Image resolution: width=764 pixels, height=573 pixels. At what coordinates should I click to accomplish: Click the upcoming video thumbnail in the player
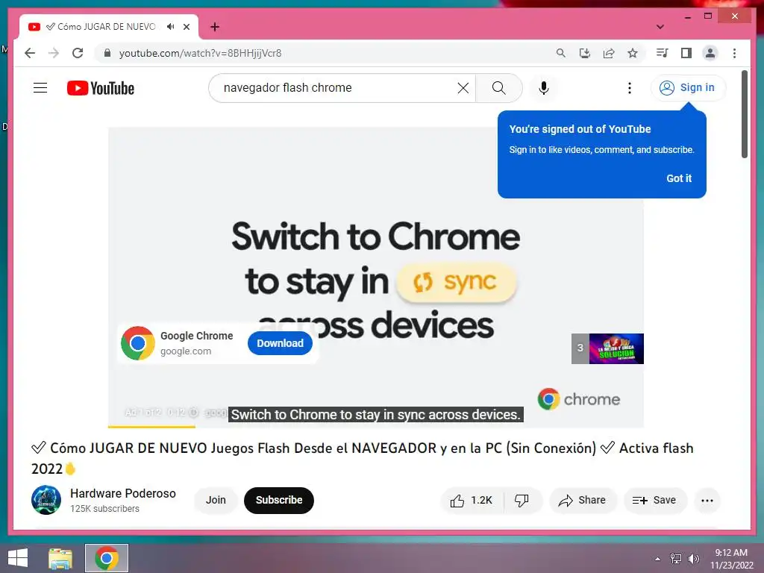click(x=616, y=348)
